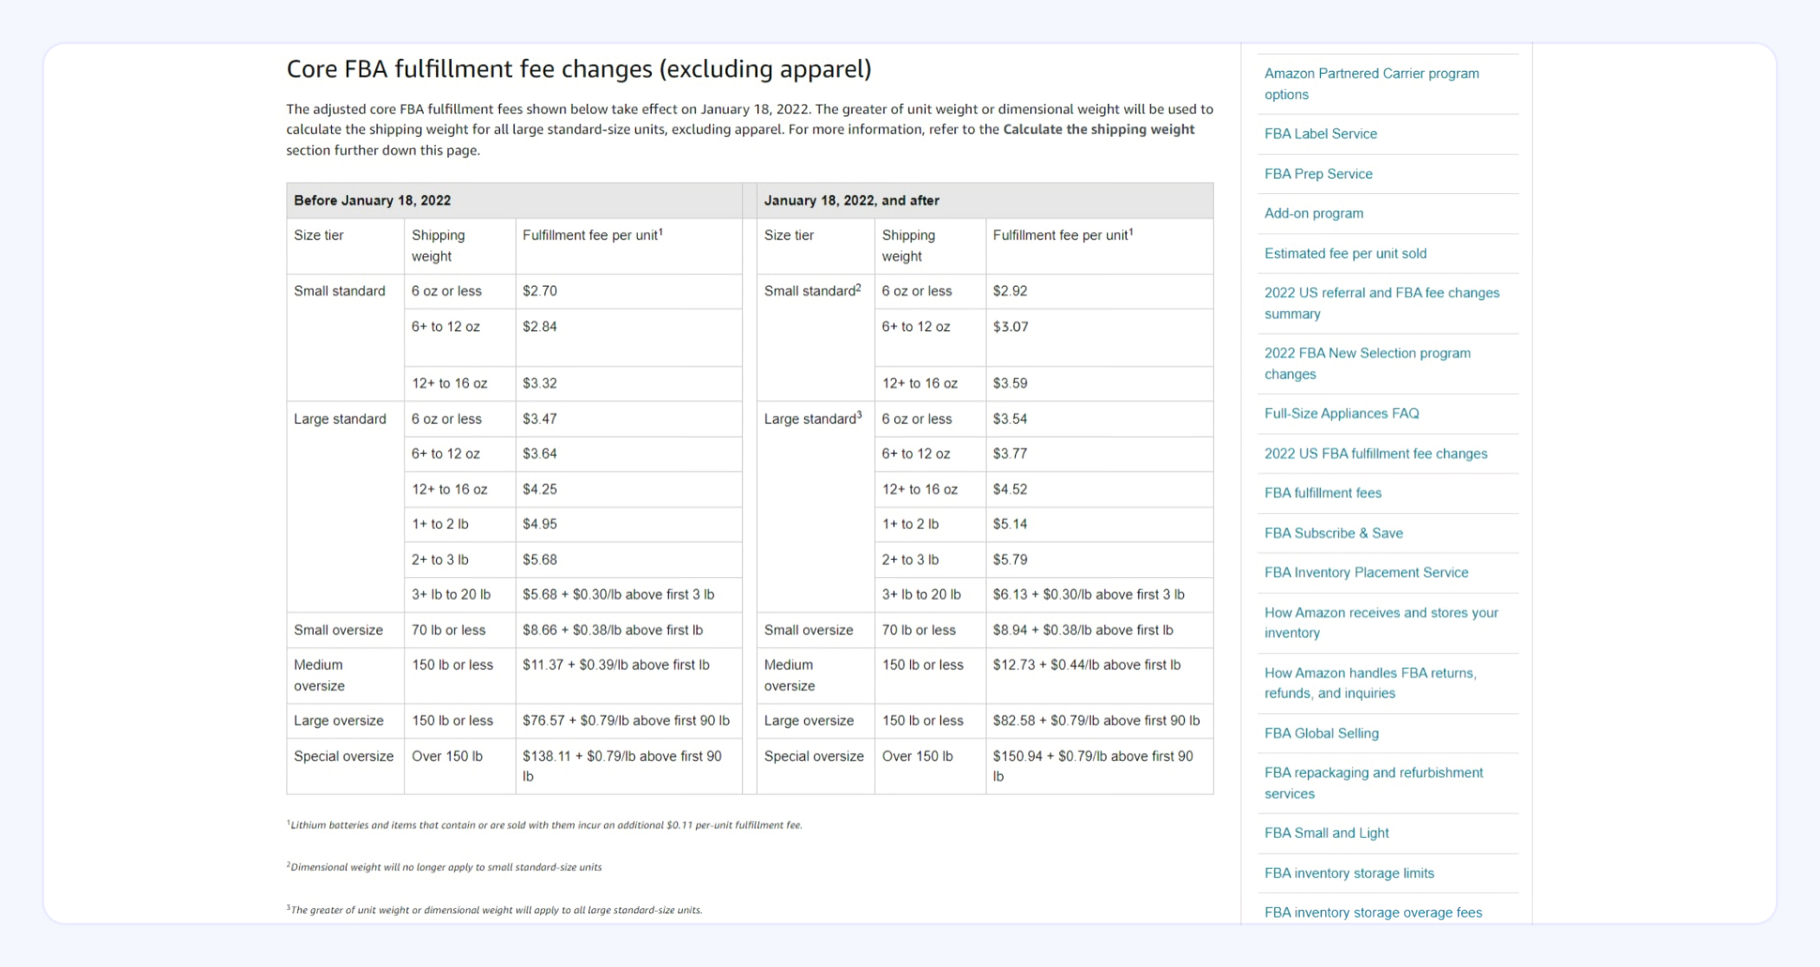
Task: Open FBA Label Service page
Action: [x=1321, y=133]
